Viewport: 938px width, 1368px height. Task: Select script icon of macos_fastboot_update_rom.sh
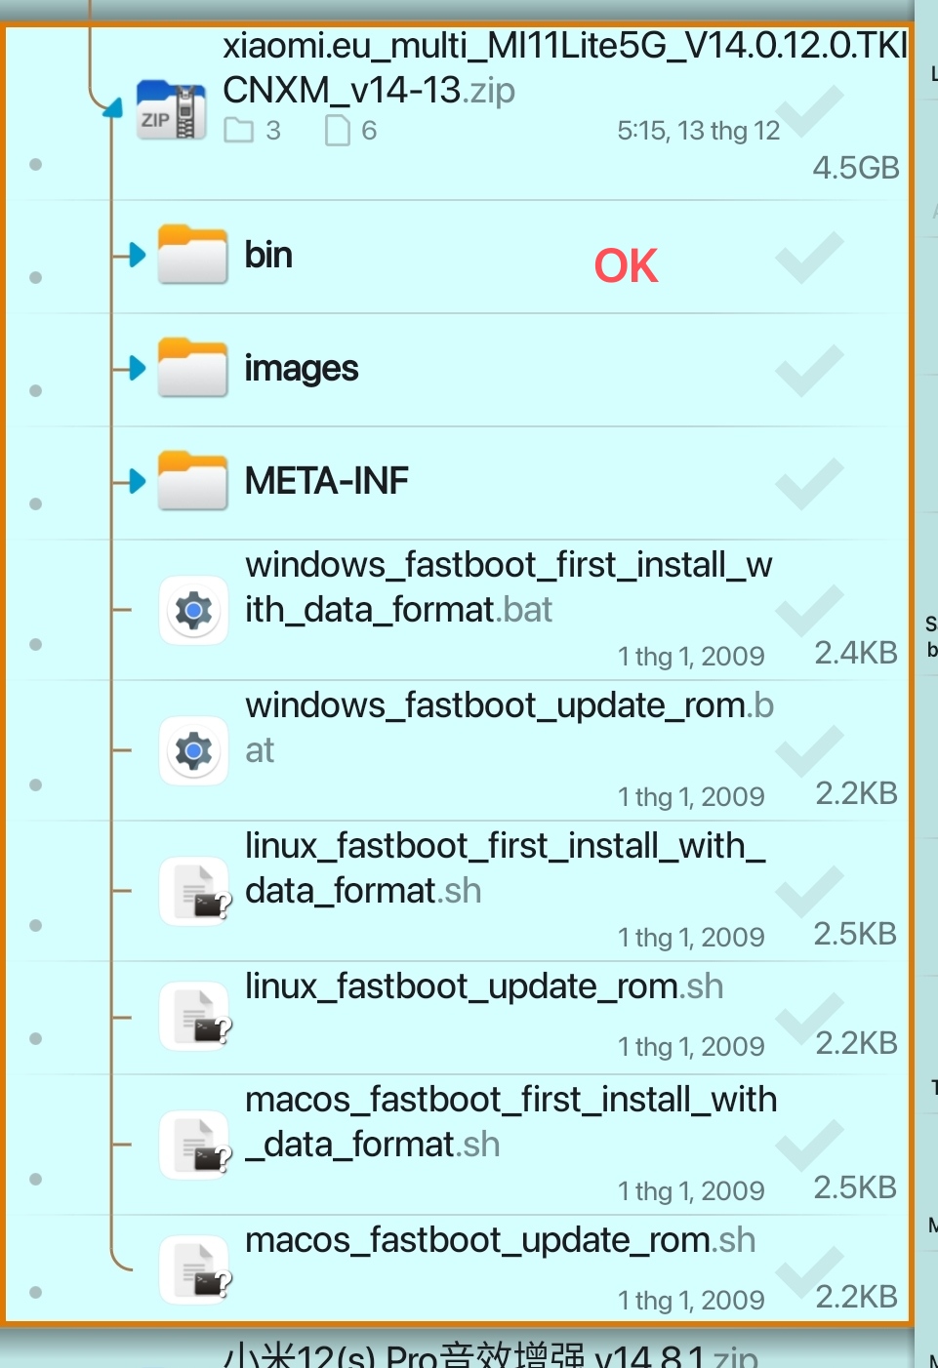tap(195, 1270)
